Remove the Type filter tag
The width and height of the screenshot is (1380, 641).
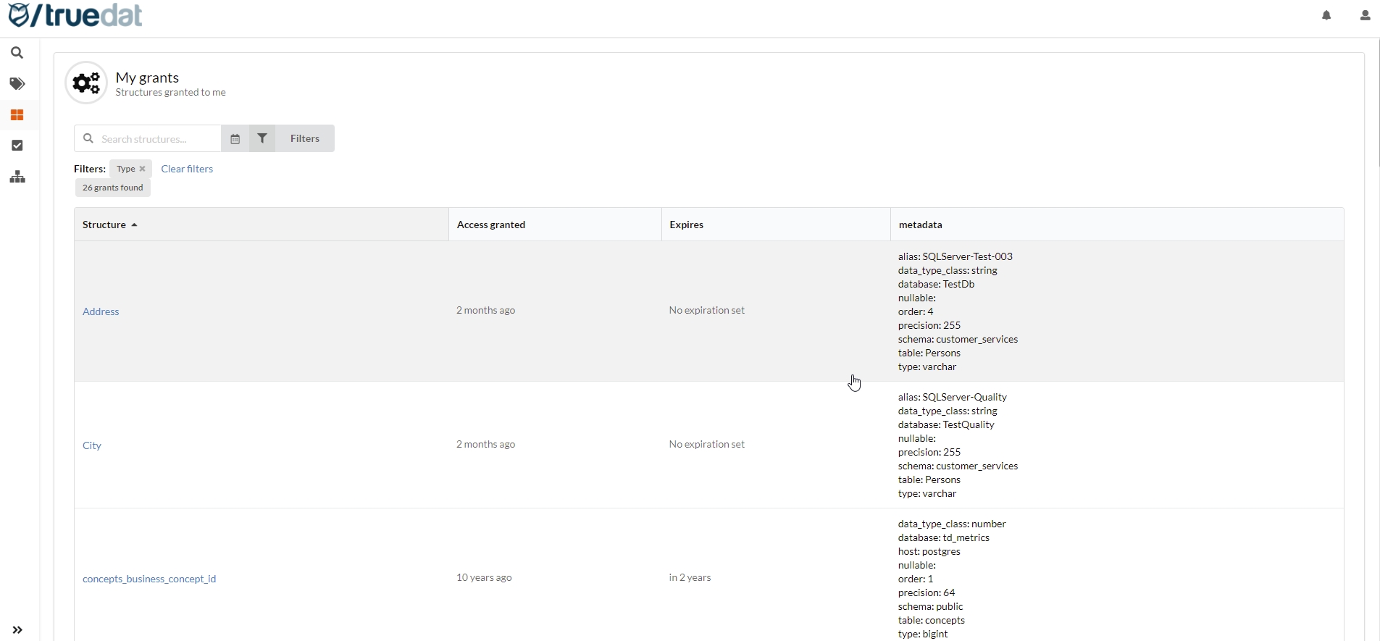pyautogui.click(x=143, y=169)
